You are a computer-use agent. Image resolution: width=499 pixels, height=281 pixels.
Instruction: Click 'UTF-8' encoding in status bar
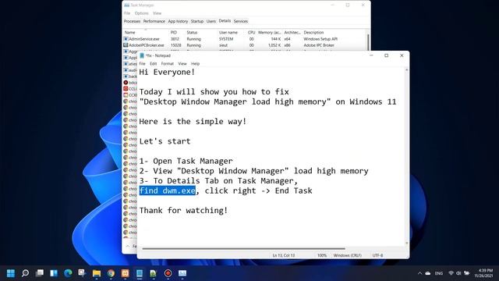click(x=377, y=255)
